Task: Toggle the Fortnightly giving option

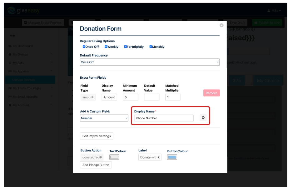Action: pos(126,47)
